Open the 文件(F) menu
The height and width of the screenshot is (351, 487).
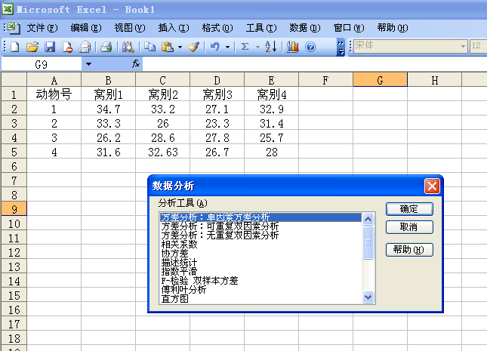point(42,28)
